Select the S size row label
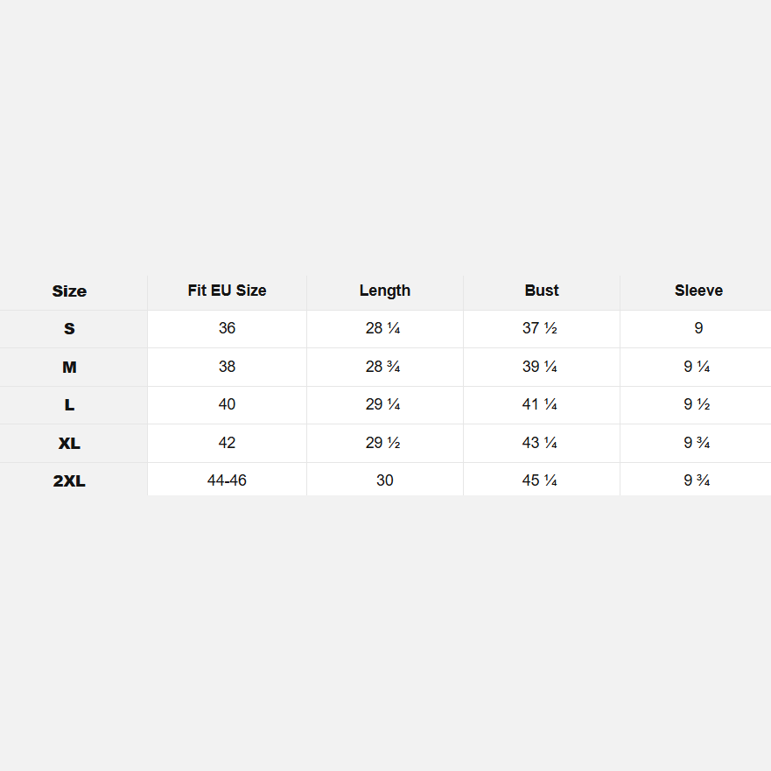Viewport: 771px width, 771px height. click(x=69, y=328)
